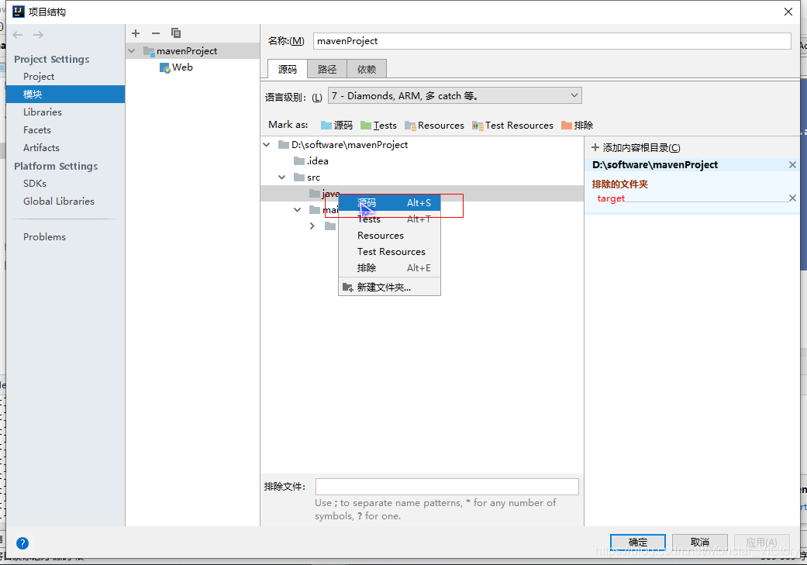The width and height of the screenshot is (807, 565).
Task: Close the 项目结构 dialog
Action: pos(788,12)
